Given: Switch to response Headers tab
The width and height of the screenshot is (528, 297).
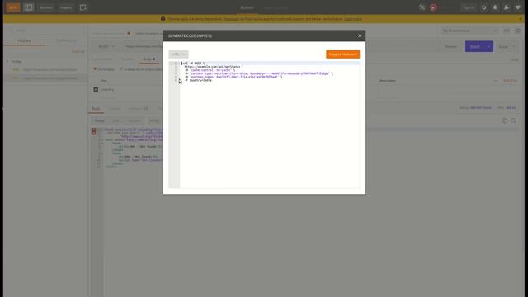Looking at the screenshot, I should click(138, 108).
